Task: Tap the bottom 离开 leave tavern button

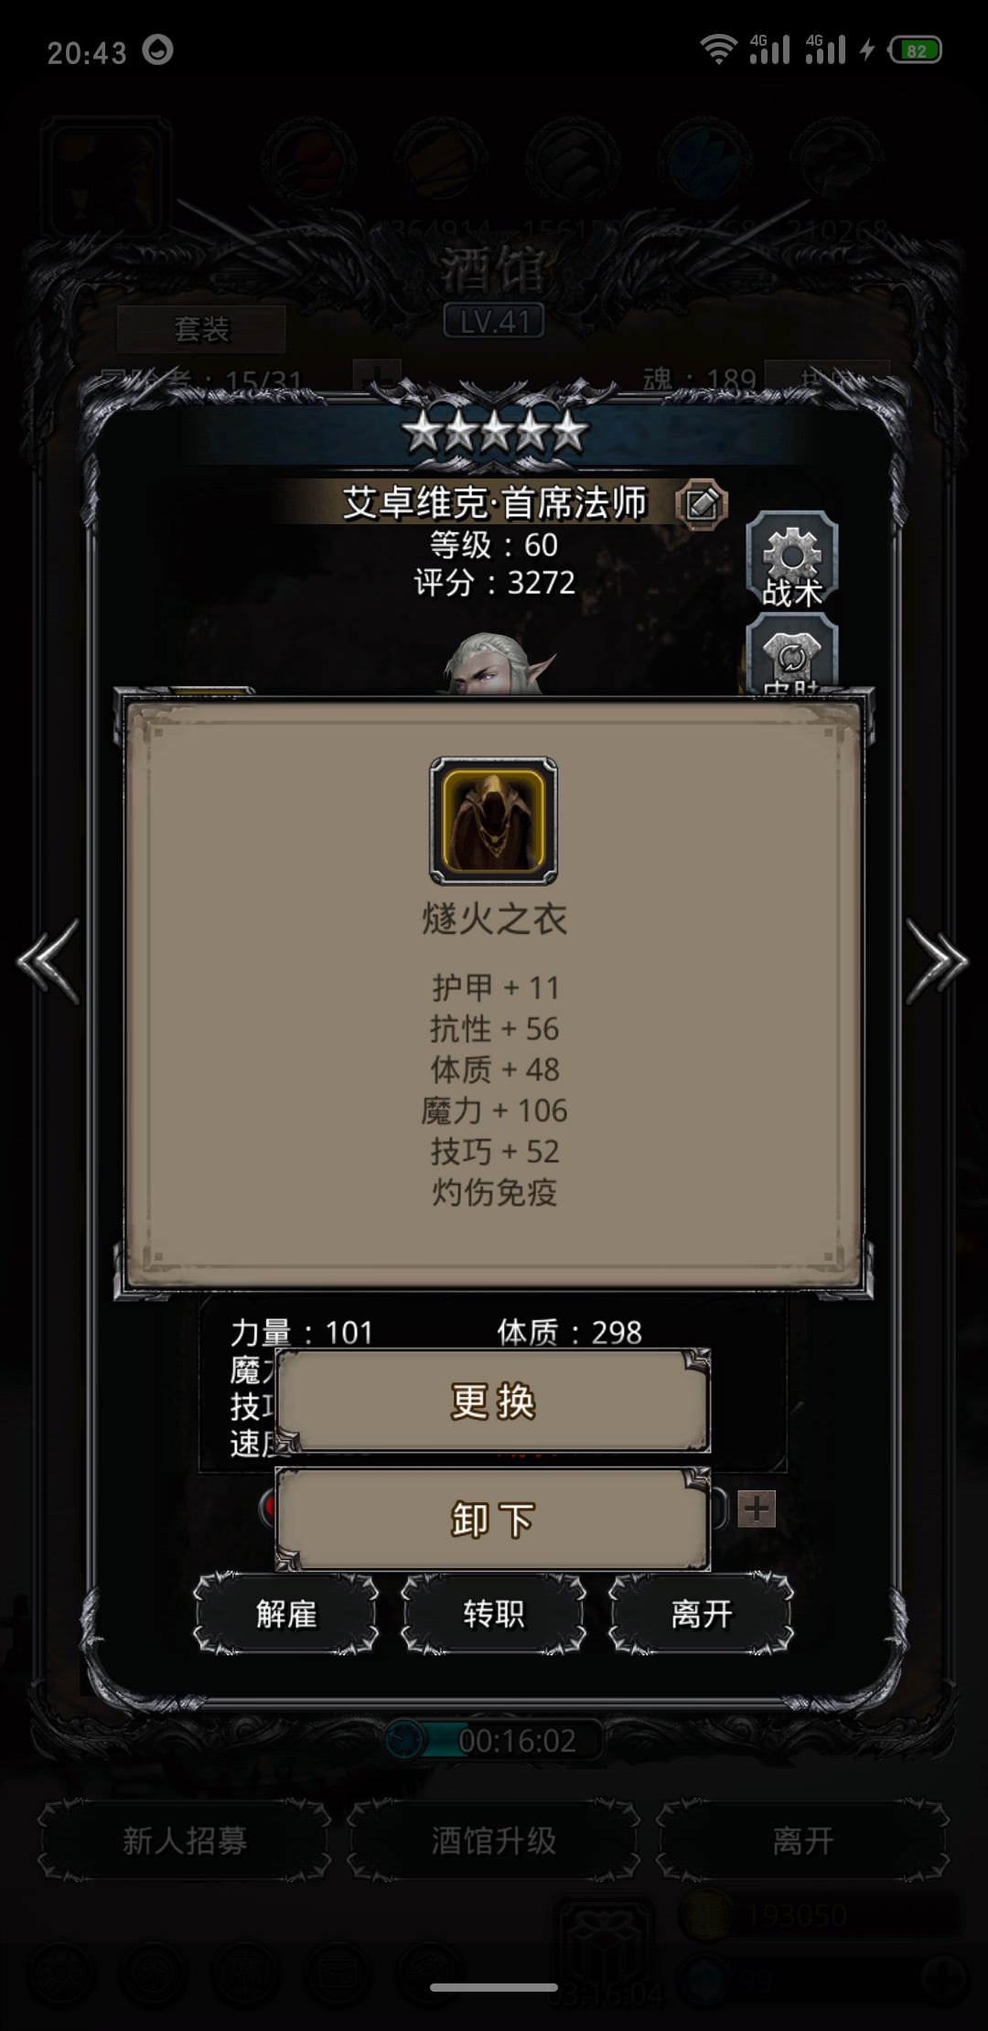Action: click(803, 1840)
